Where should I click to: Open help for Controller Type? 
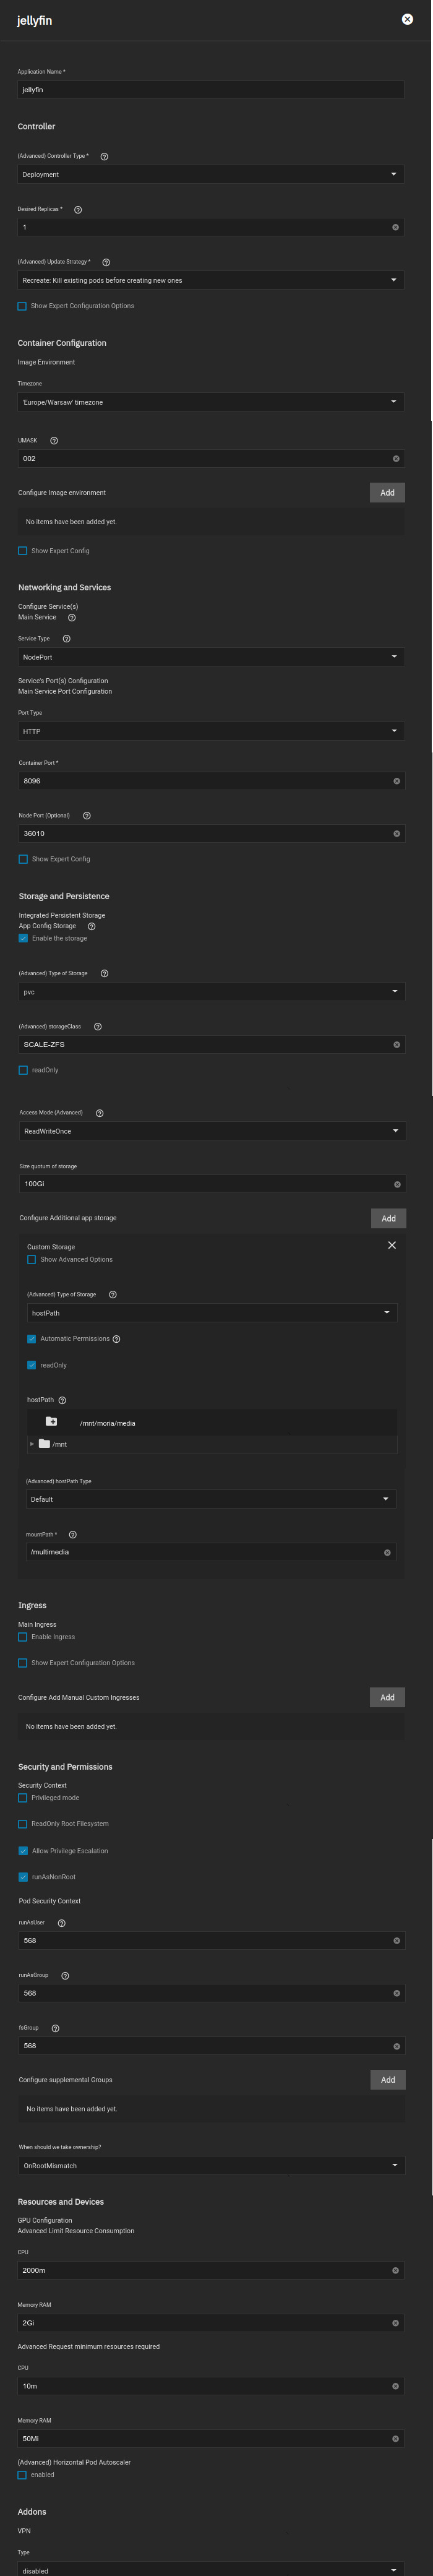click(104, 156)
